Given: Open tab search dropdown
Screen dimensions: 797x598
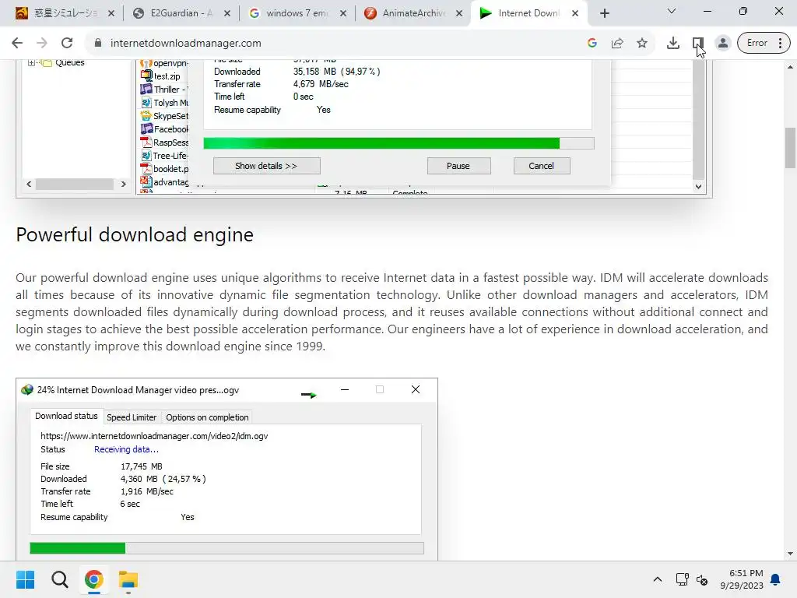Looking at the screenshot, I should [x=672, y=11].
